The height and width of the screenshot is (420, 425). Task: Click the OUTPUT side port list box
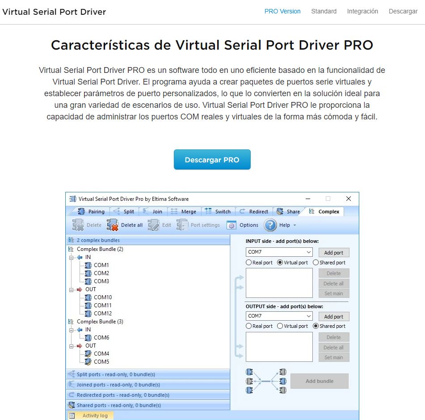[x=279, y=347]
